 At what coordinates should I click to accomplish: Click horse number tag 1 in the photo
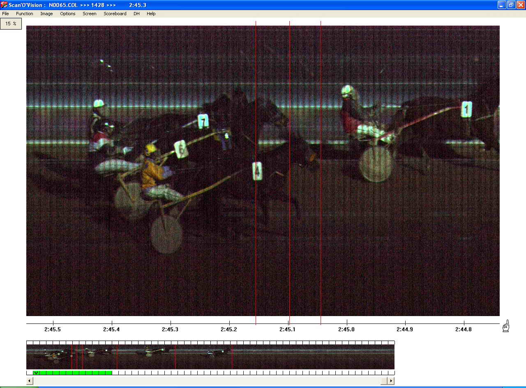tap(466, 109)
